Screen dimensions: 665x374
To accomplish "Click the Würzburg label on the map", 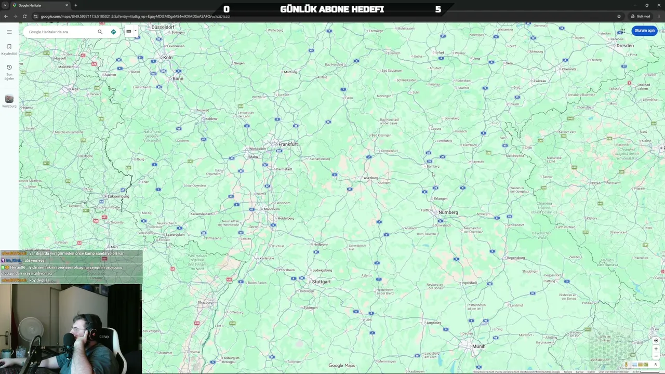I will tap(370, 178).
